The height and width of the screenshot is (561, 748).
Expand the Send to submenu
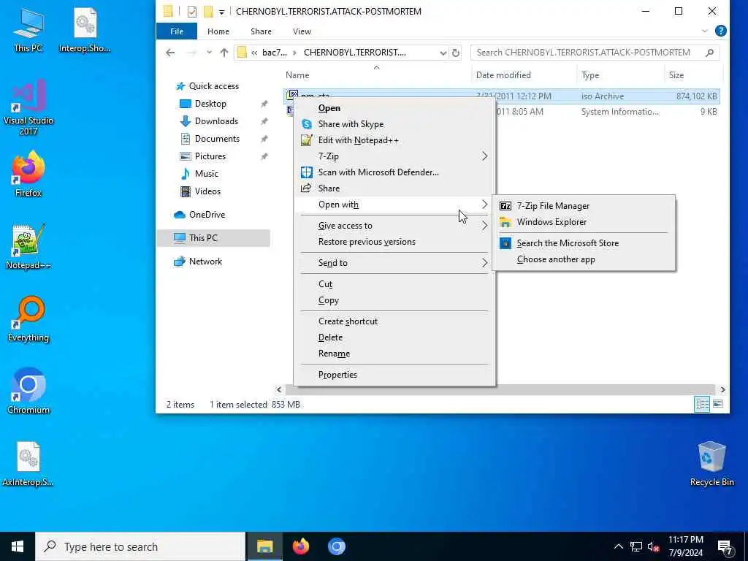[394, 263]
